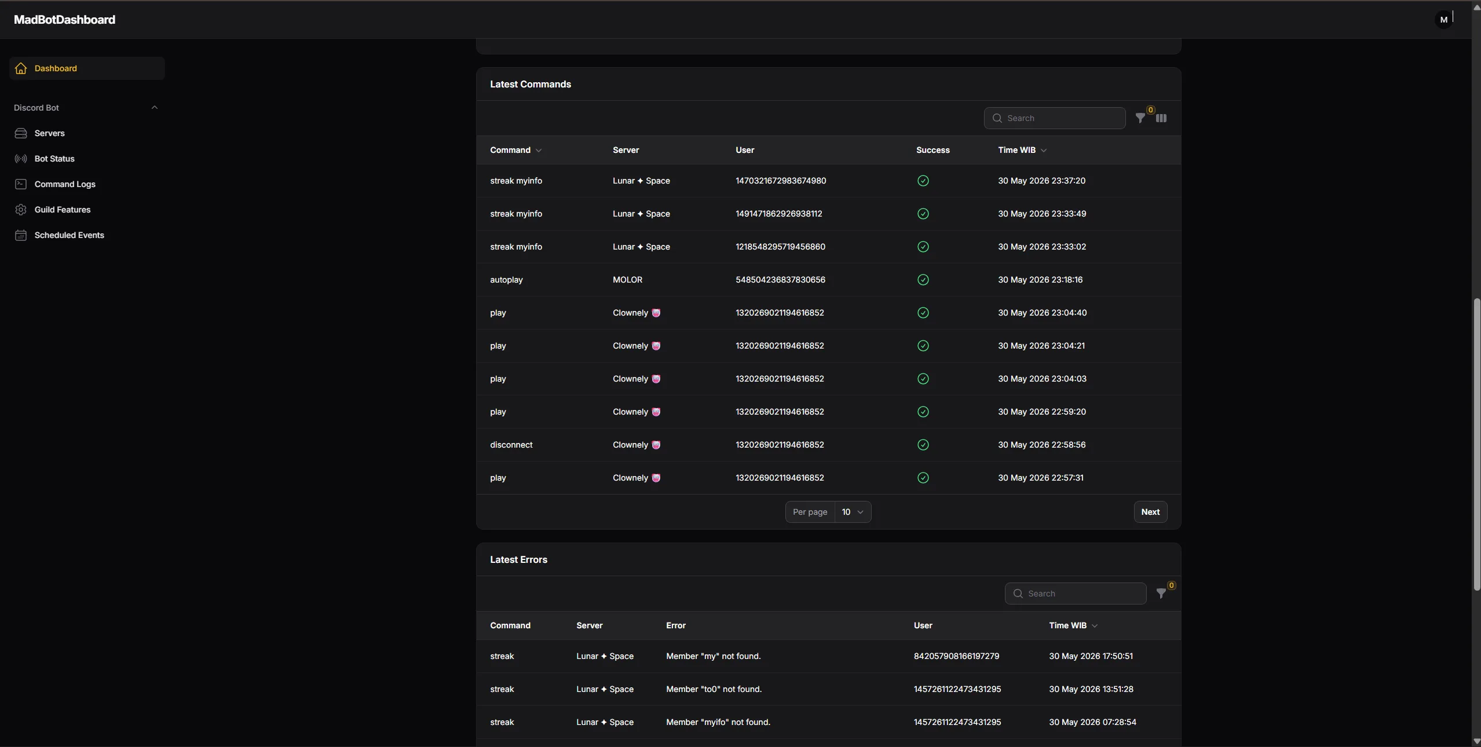
Task: Click the Scheduled Events calendar icon
Action: point(21,235)
